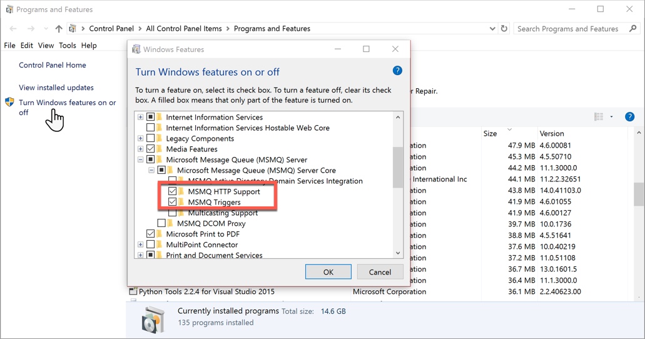Click the Search Programs and Features field
645x339 pixels.
click(569, 29)
